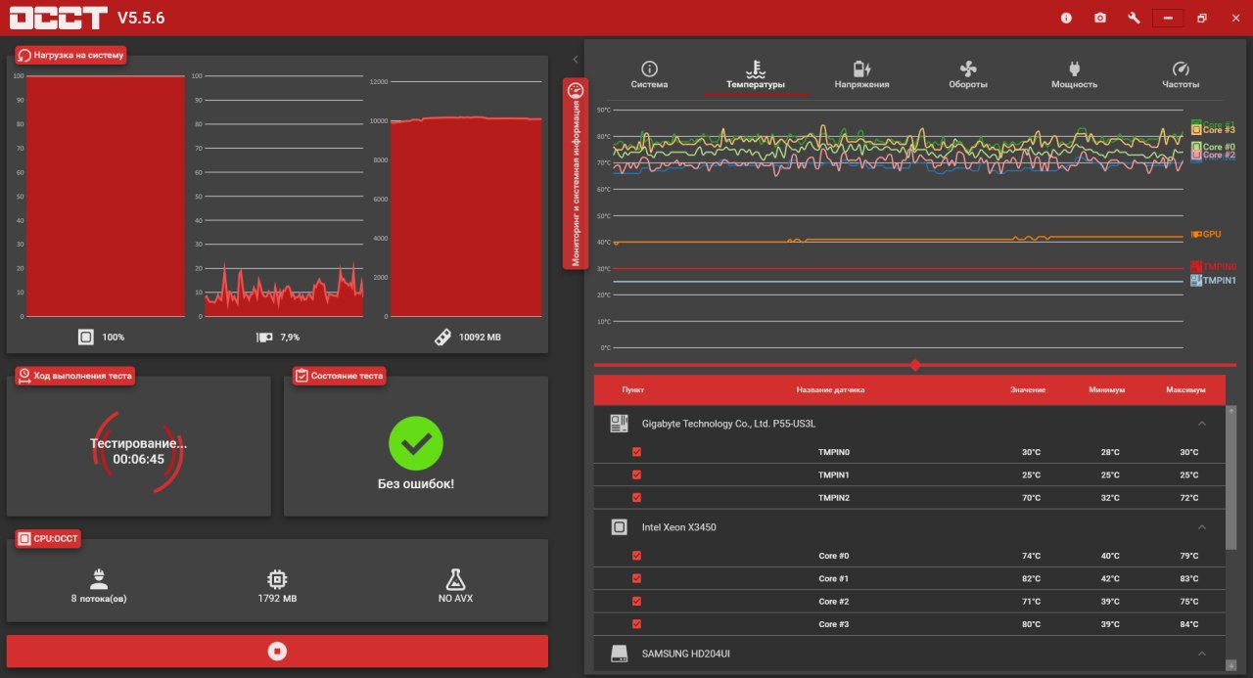Click the 84°C maximum of Core #3
Screen dimensions: 1253x678
1188,624
